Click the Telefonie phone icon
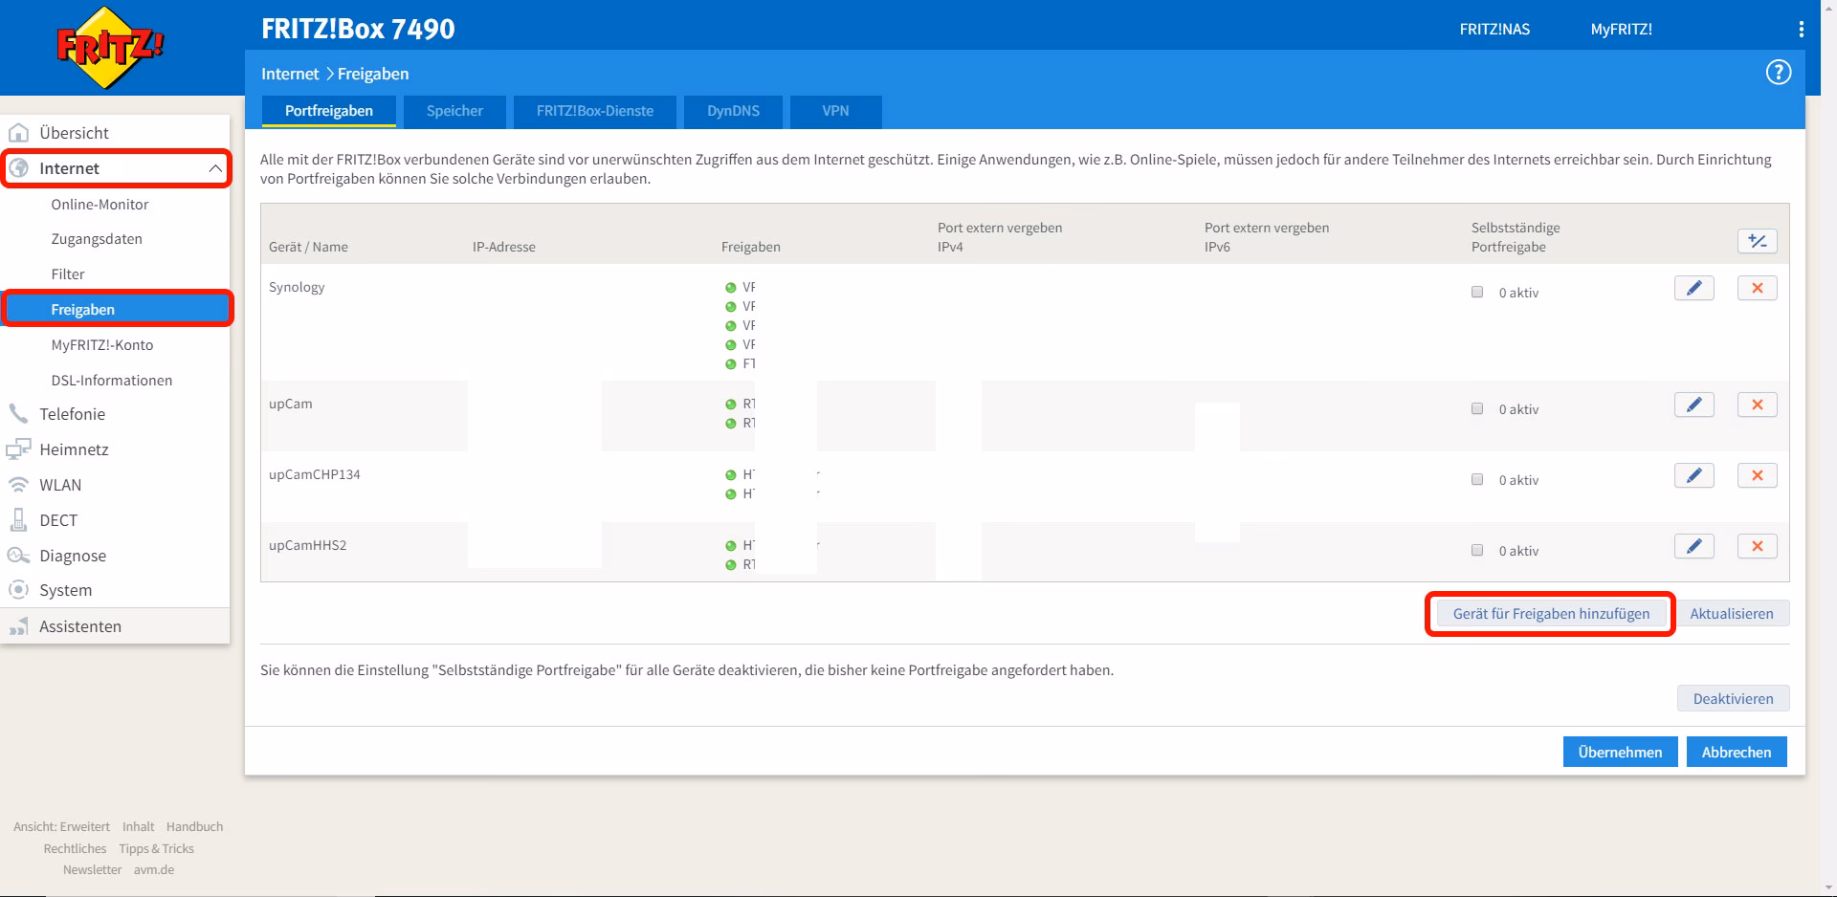 click(18, 414)
